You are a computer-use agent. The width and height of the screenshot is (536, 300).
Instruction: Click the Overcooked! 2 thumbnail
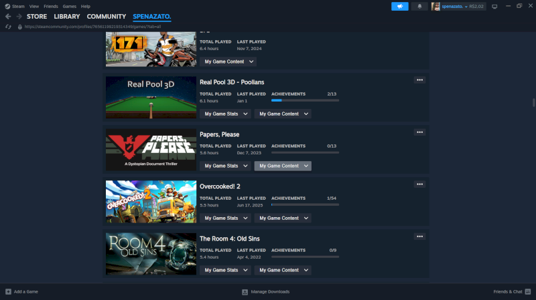click(x=151, y=202)
